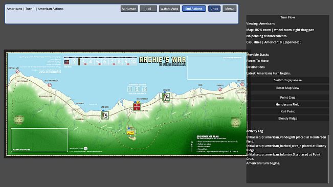The width and height of the screenshot is (333, 187).
Task: Click reinforcement box 1 in the sea
Action: (x=130, y=89)
